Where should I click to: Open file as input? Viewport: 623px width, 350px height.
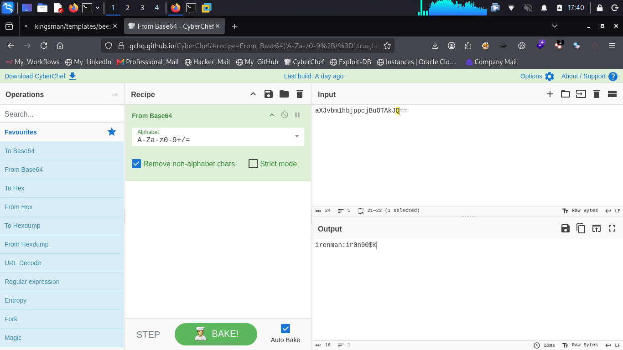pos(581,94)
